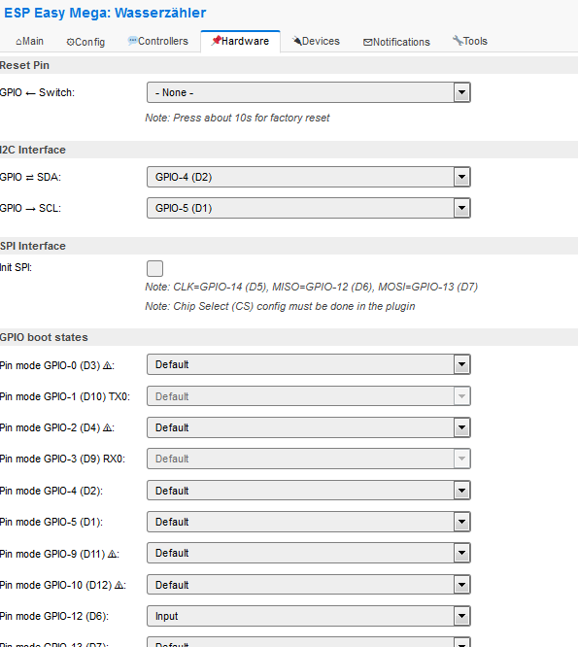Image resolution: width=578 pixels, height=647 pixels.
Task: Change Pin mode GPIO-12 (D6) Input dropdown
Action: [x=309, y=616]
